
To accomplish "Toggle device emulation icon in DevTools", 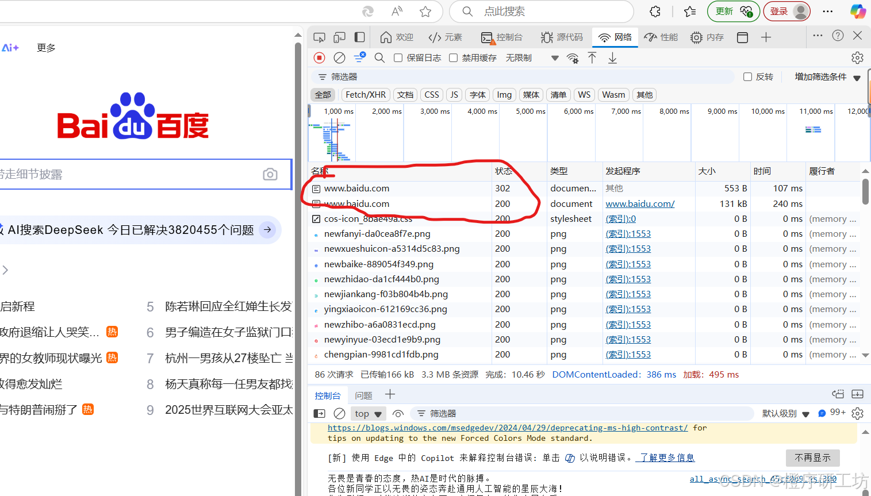I will (x=339, y=37).
